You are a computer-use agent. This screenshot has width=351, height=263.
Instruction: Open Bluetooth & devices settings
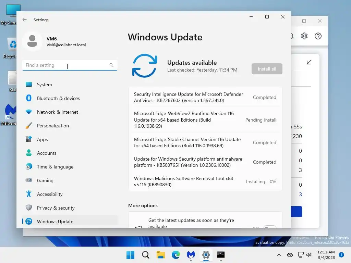pos(70,98)
